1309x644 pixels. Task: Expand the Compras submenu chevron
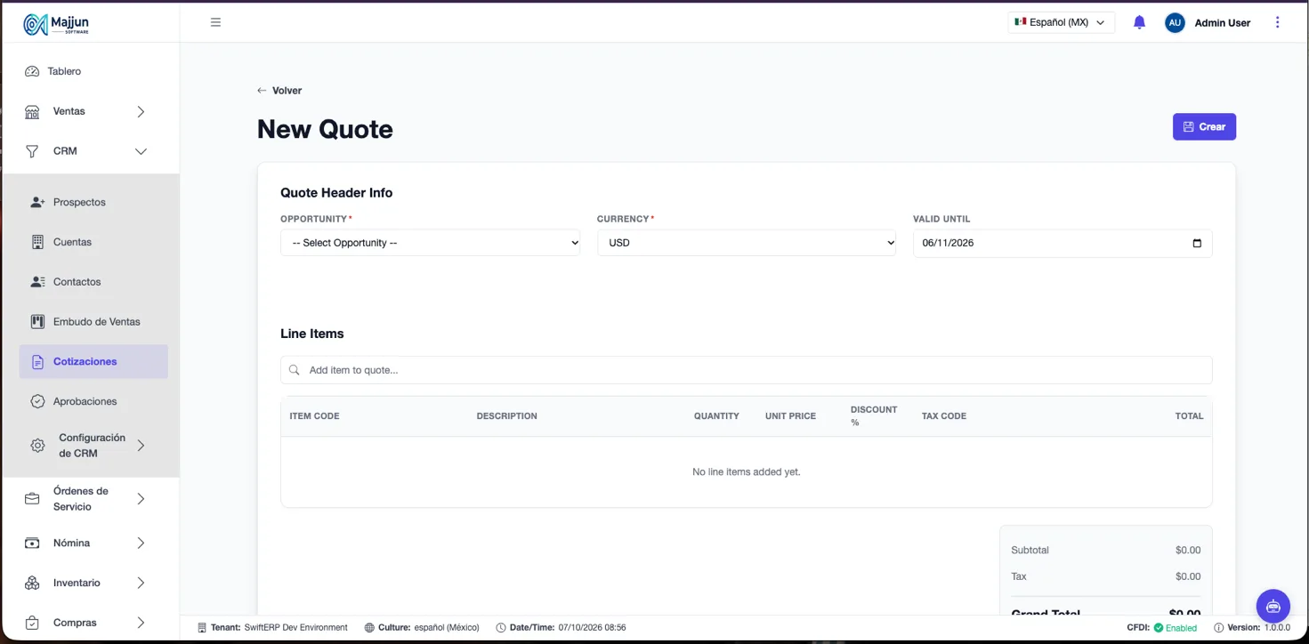[141, 623]
